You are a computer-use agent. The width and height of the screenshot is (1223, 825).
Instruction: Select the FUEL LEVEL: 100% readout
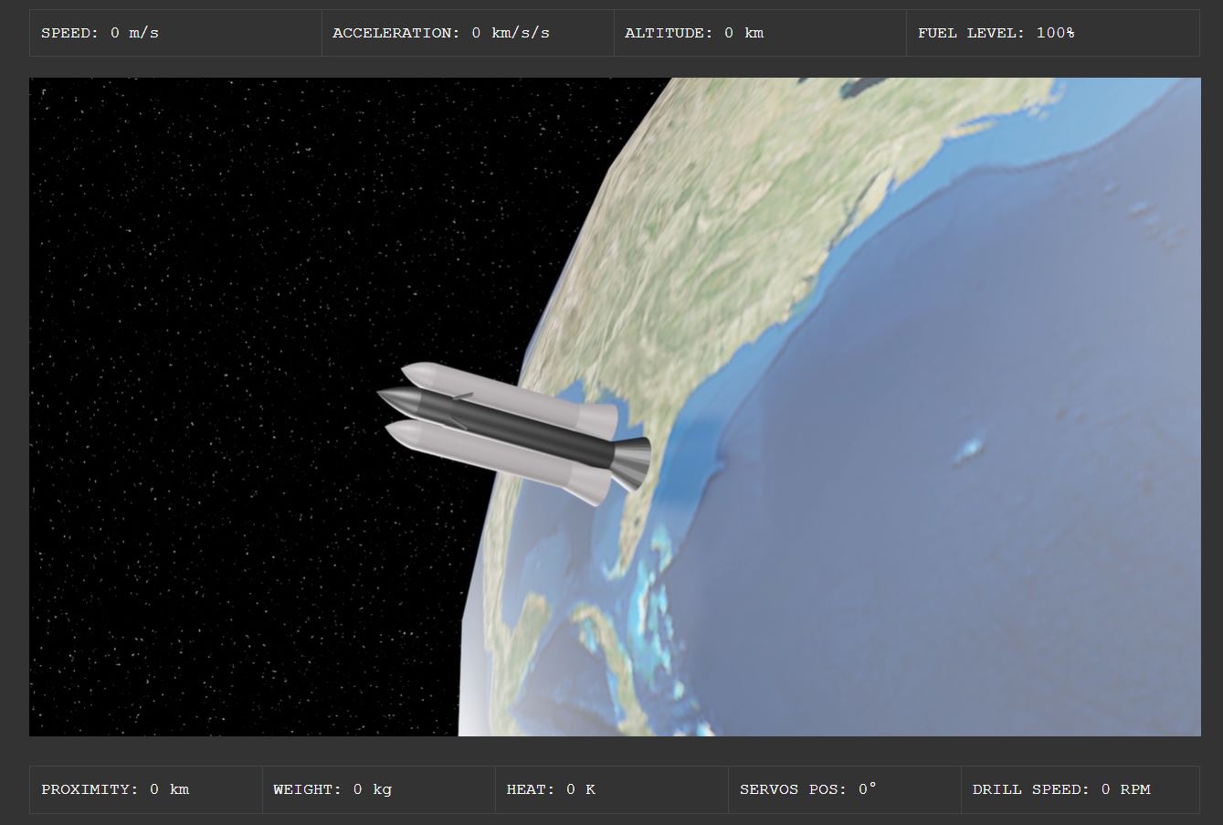tap(1053, 33)
